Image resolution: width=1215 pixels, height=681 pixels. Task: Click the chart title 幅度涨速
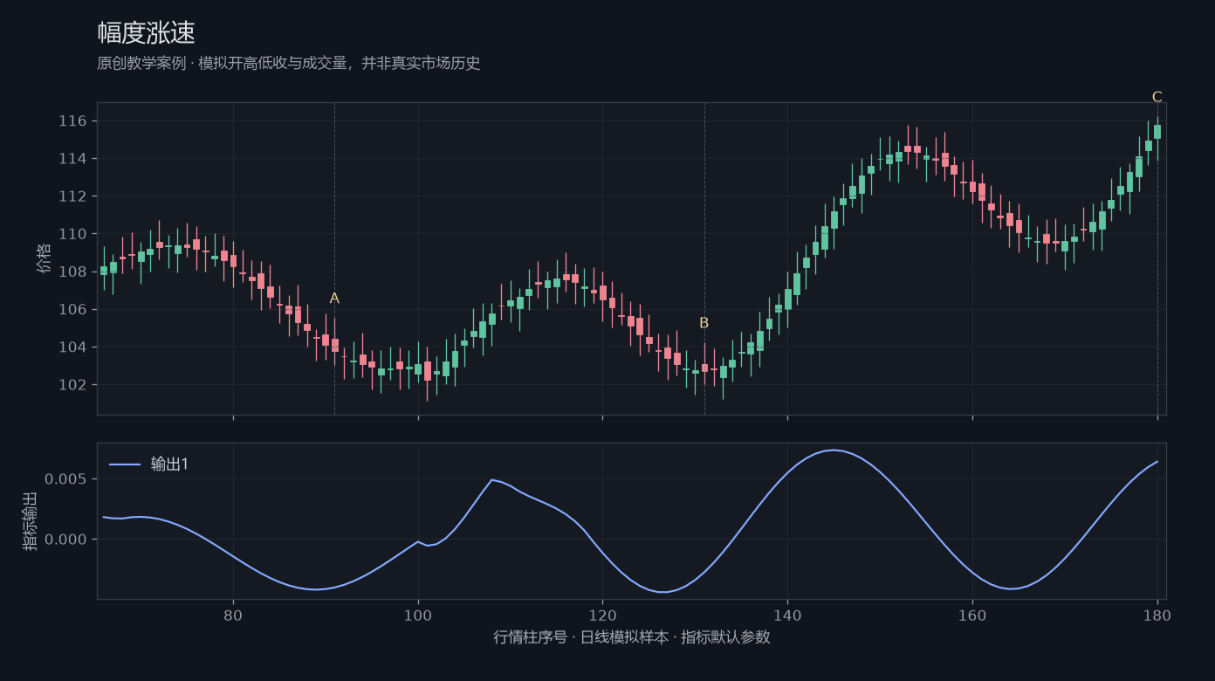tap(146, 33)
